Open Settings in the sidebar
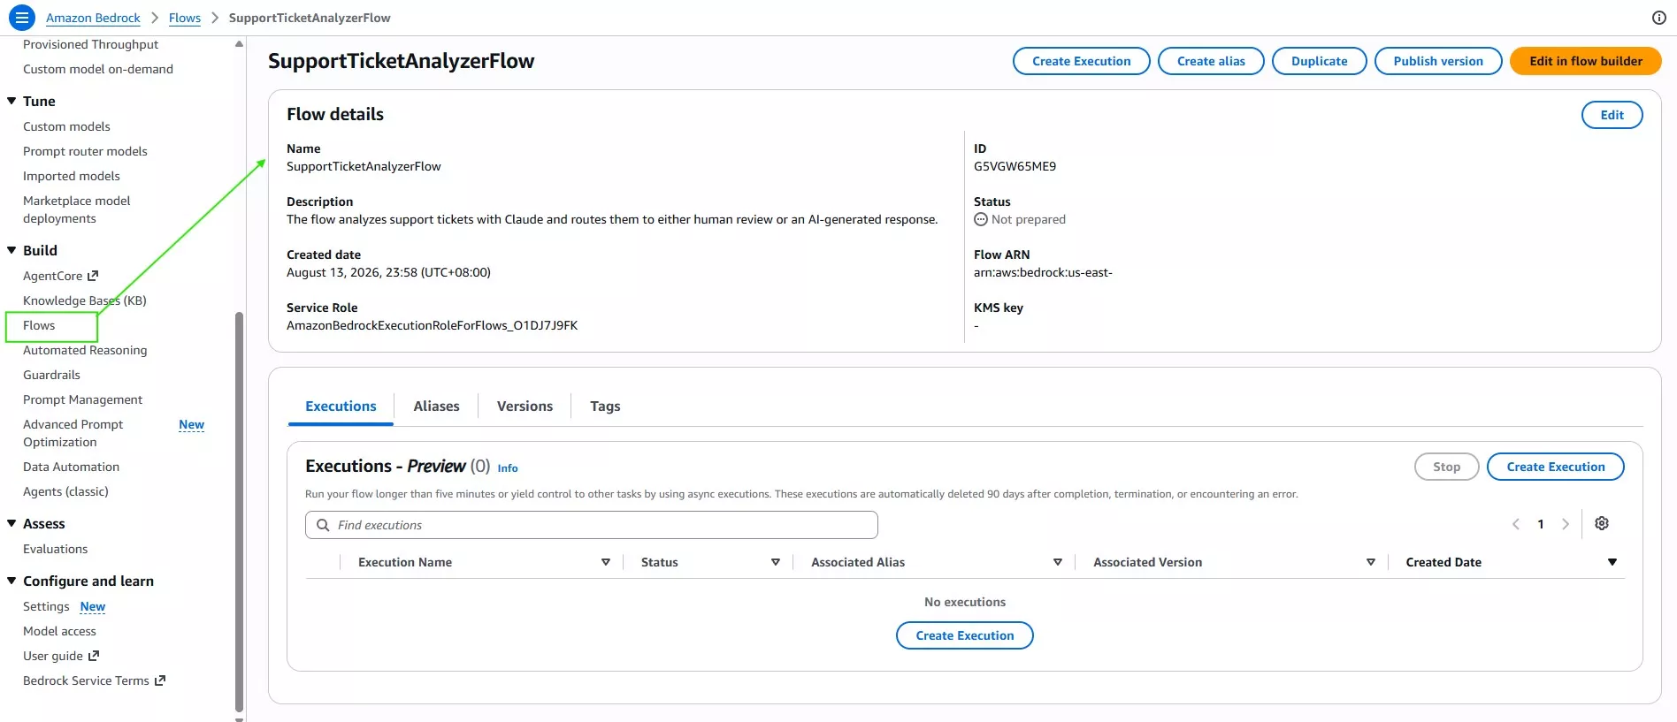The width and height of the screenshot is (1677, 722). 46,606
